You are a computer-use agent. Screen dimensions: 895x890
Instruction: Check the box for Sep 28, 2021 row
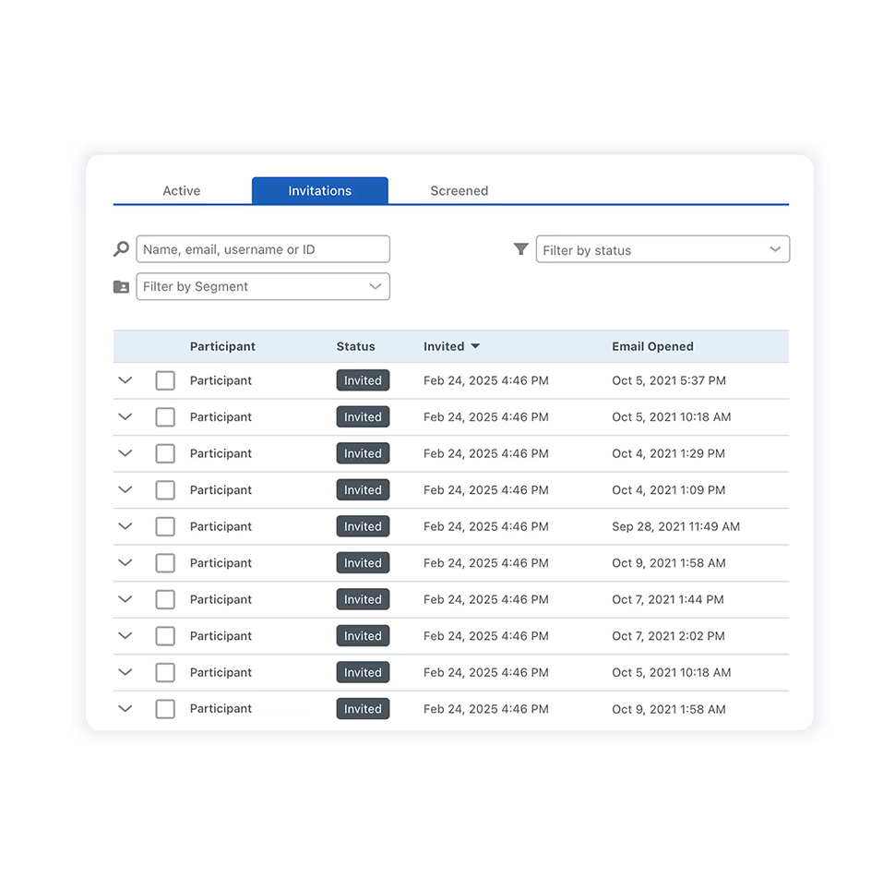[165, 526]
